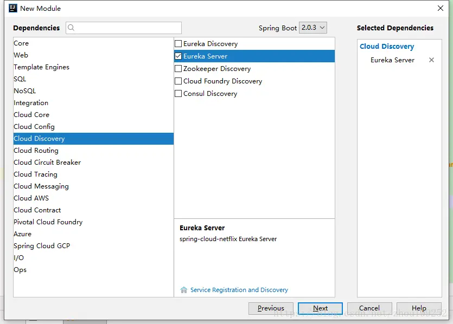Select the Cloud Contract category
The height and width of the screenshot is (324, 453).
click(x=93, y=210)
